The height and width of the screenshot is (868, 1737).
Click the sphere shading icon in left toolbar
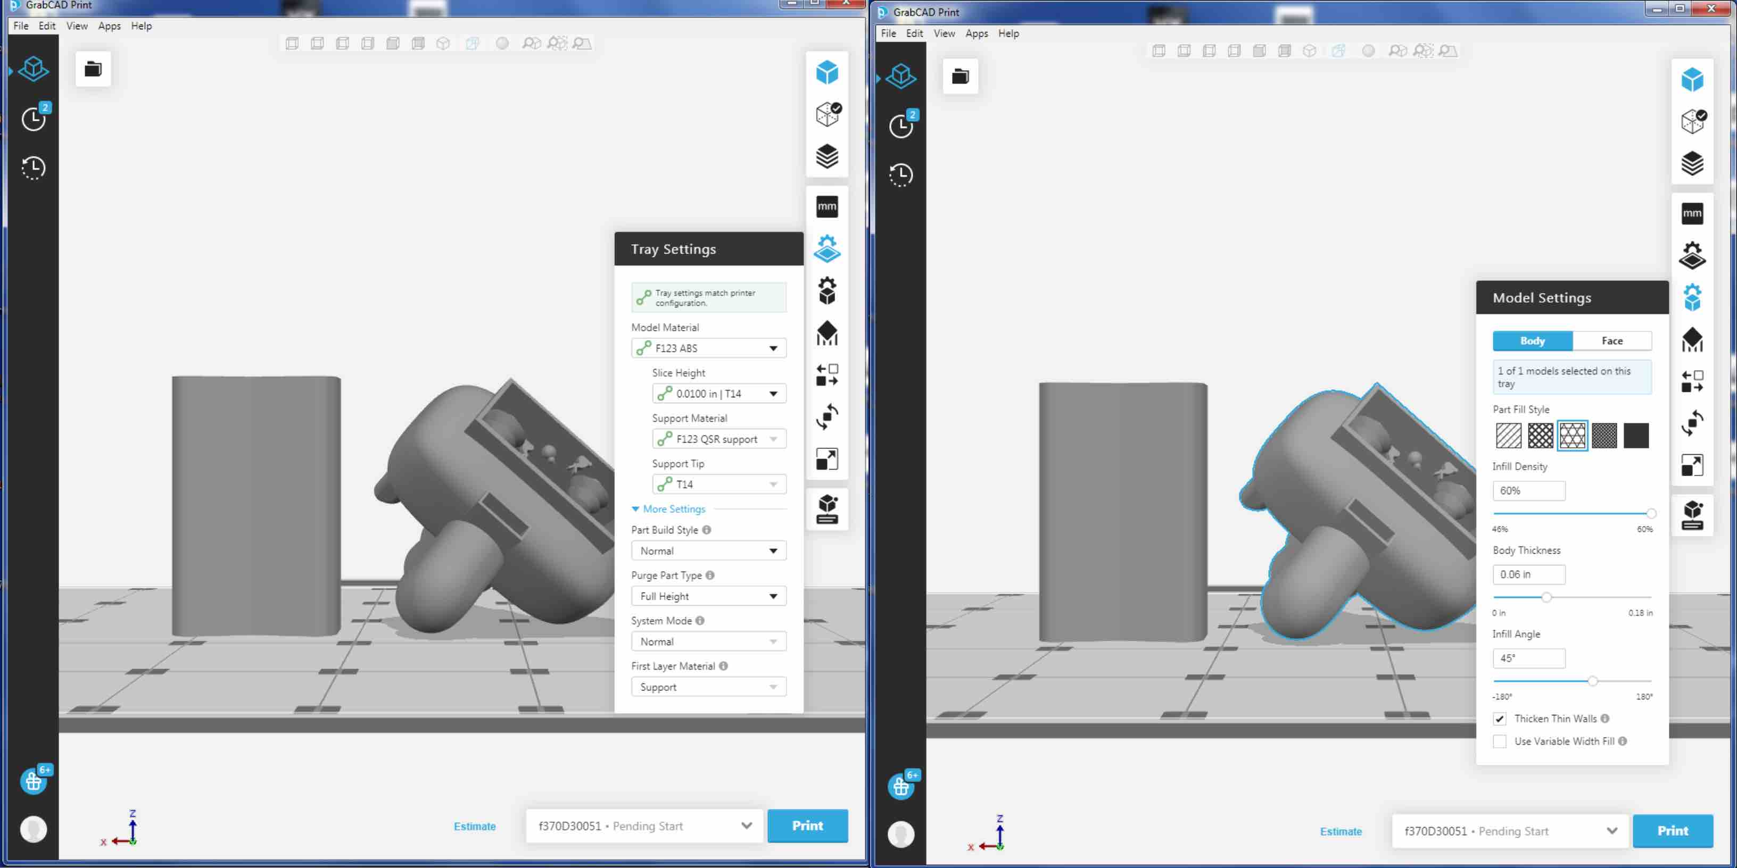[502, 44]
